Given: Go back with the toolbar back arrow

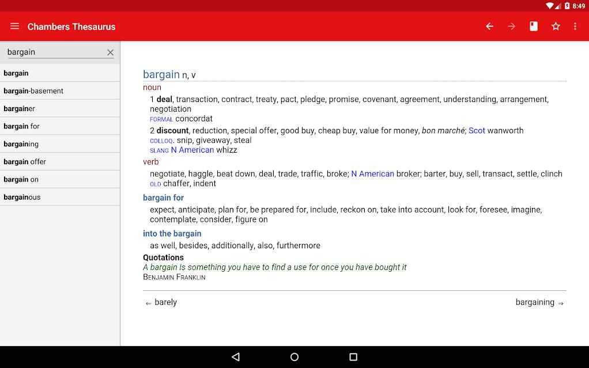Looking at the screenshot, I should click(489, 26).
